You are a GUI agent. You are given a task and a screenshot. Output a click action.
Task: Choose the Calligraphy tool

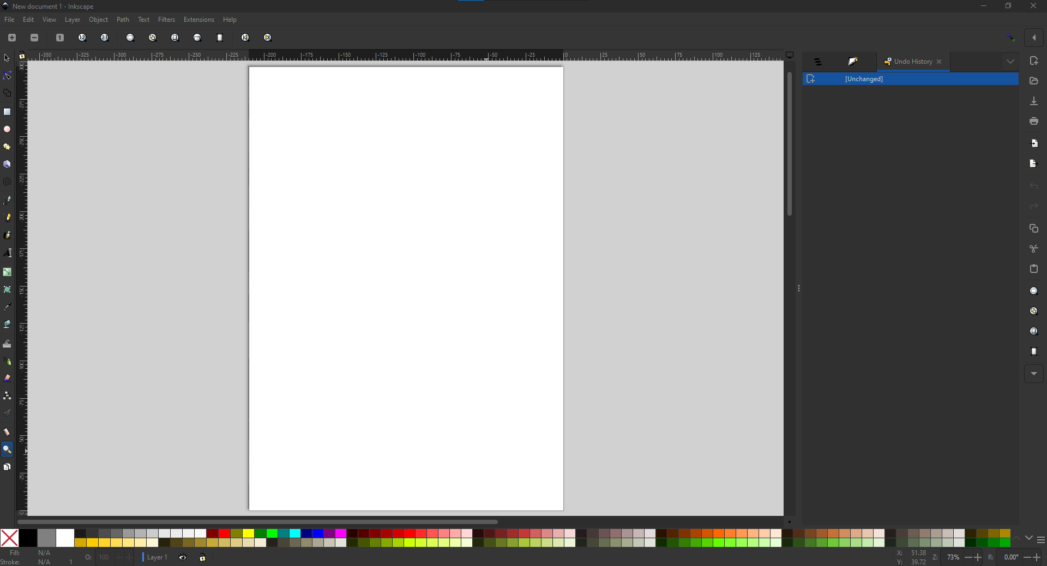point(7,235)
